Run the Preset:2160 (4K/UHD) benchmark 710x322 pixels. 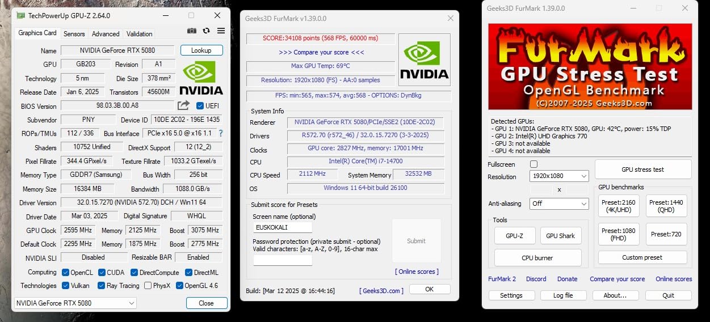(619, 206)
